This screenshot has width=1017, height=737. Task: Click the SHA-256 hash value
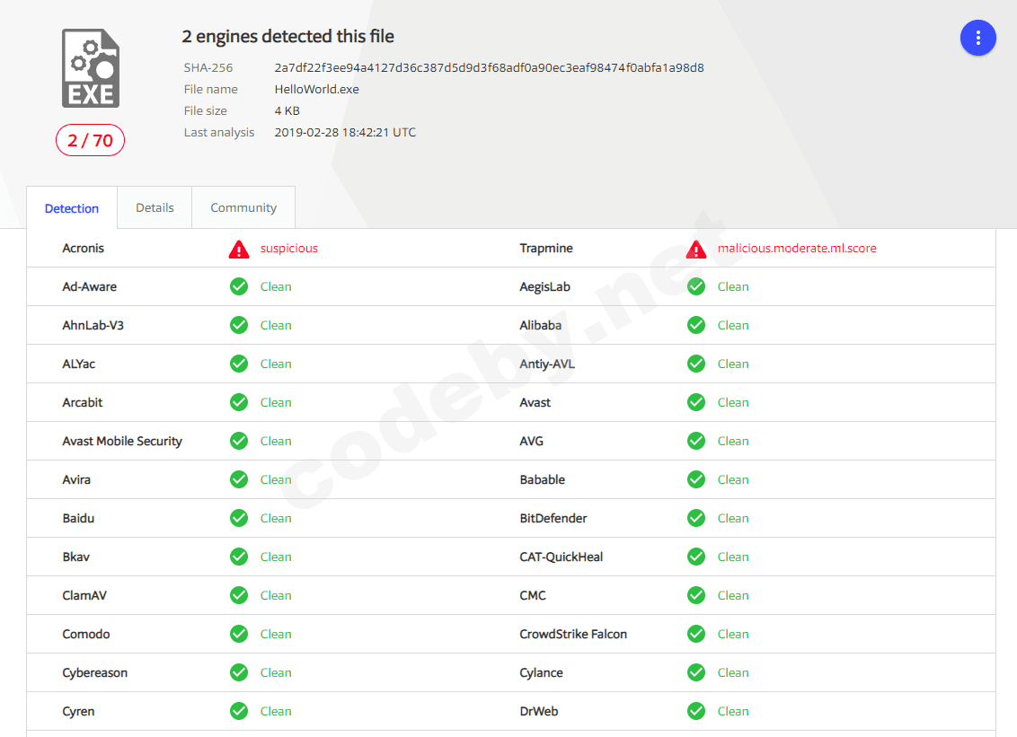coord(489,67)
